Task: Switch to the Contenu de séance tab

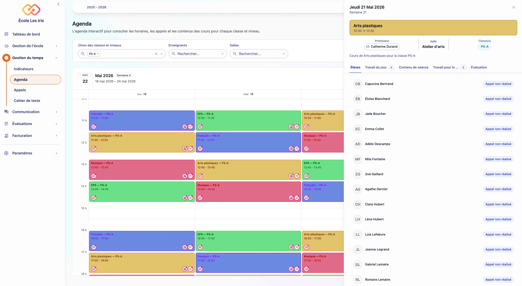Action: 413,67
